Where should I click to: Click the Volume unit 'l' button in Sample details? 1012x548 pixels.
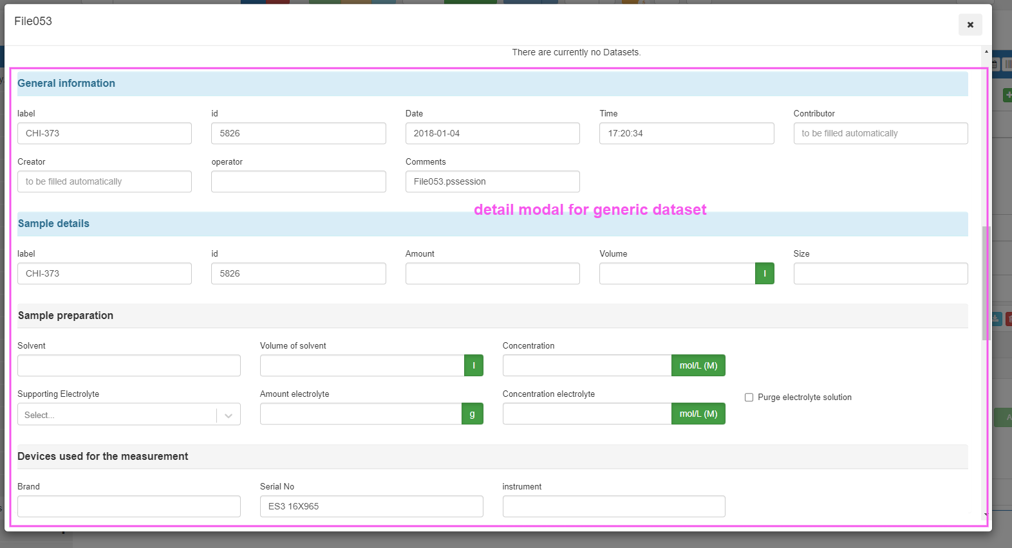tap(764, 273)
